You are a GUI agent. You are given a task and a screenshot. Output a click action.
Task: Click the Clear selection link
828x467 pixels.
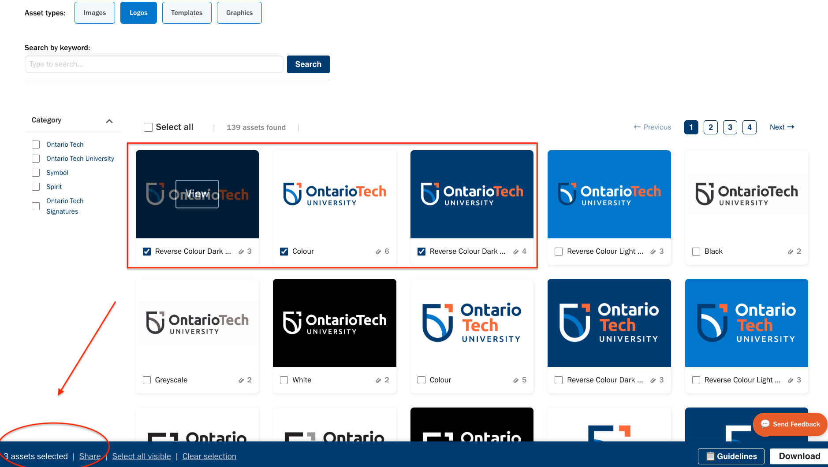pos(209,456)
